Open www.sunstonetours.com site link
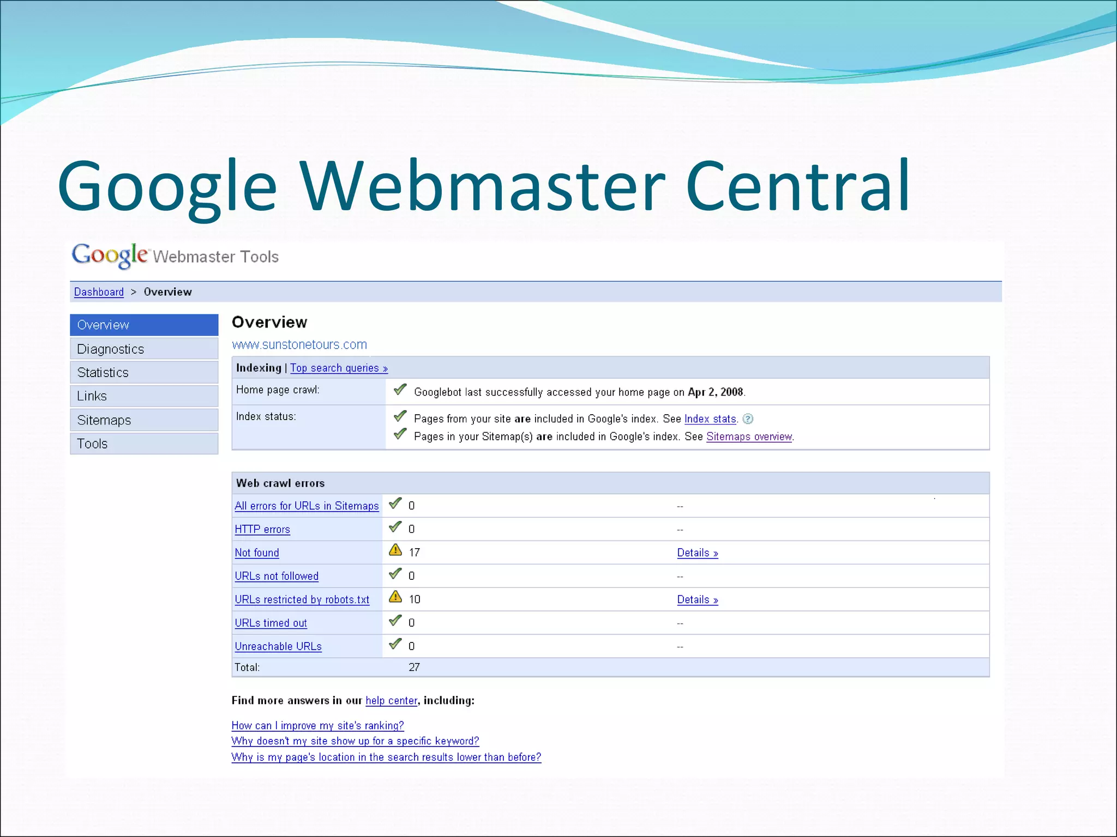The height and width of the screenshot is (837, 1117). pos(299,345)
